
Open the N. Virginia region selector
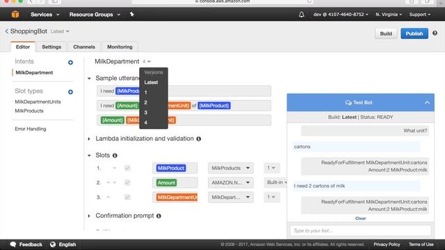click(x=389, y=15)
